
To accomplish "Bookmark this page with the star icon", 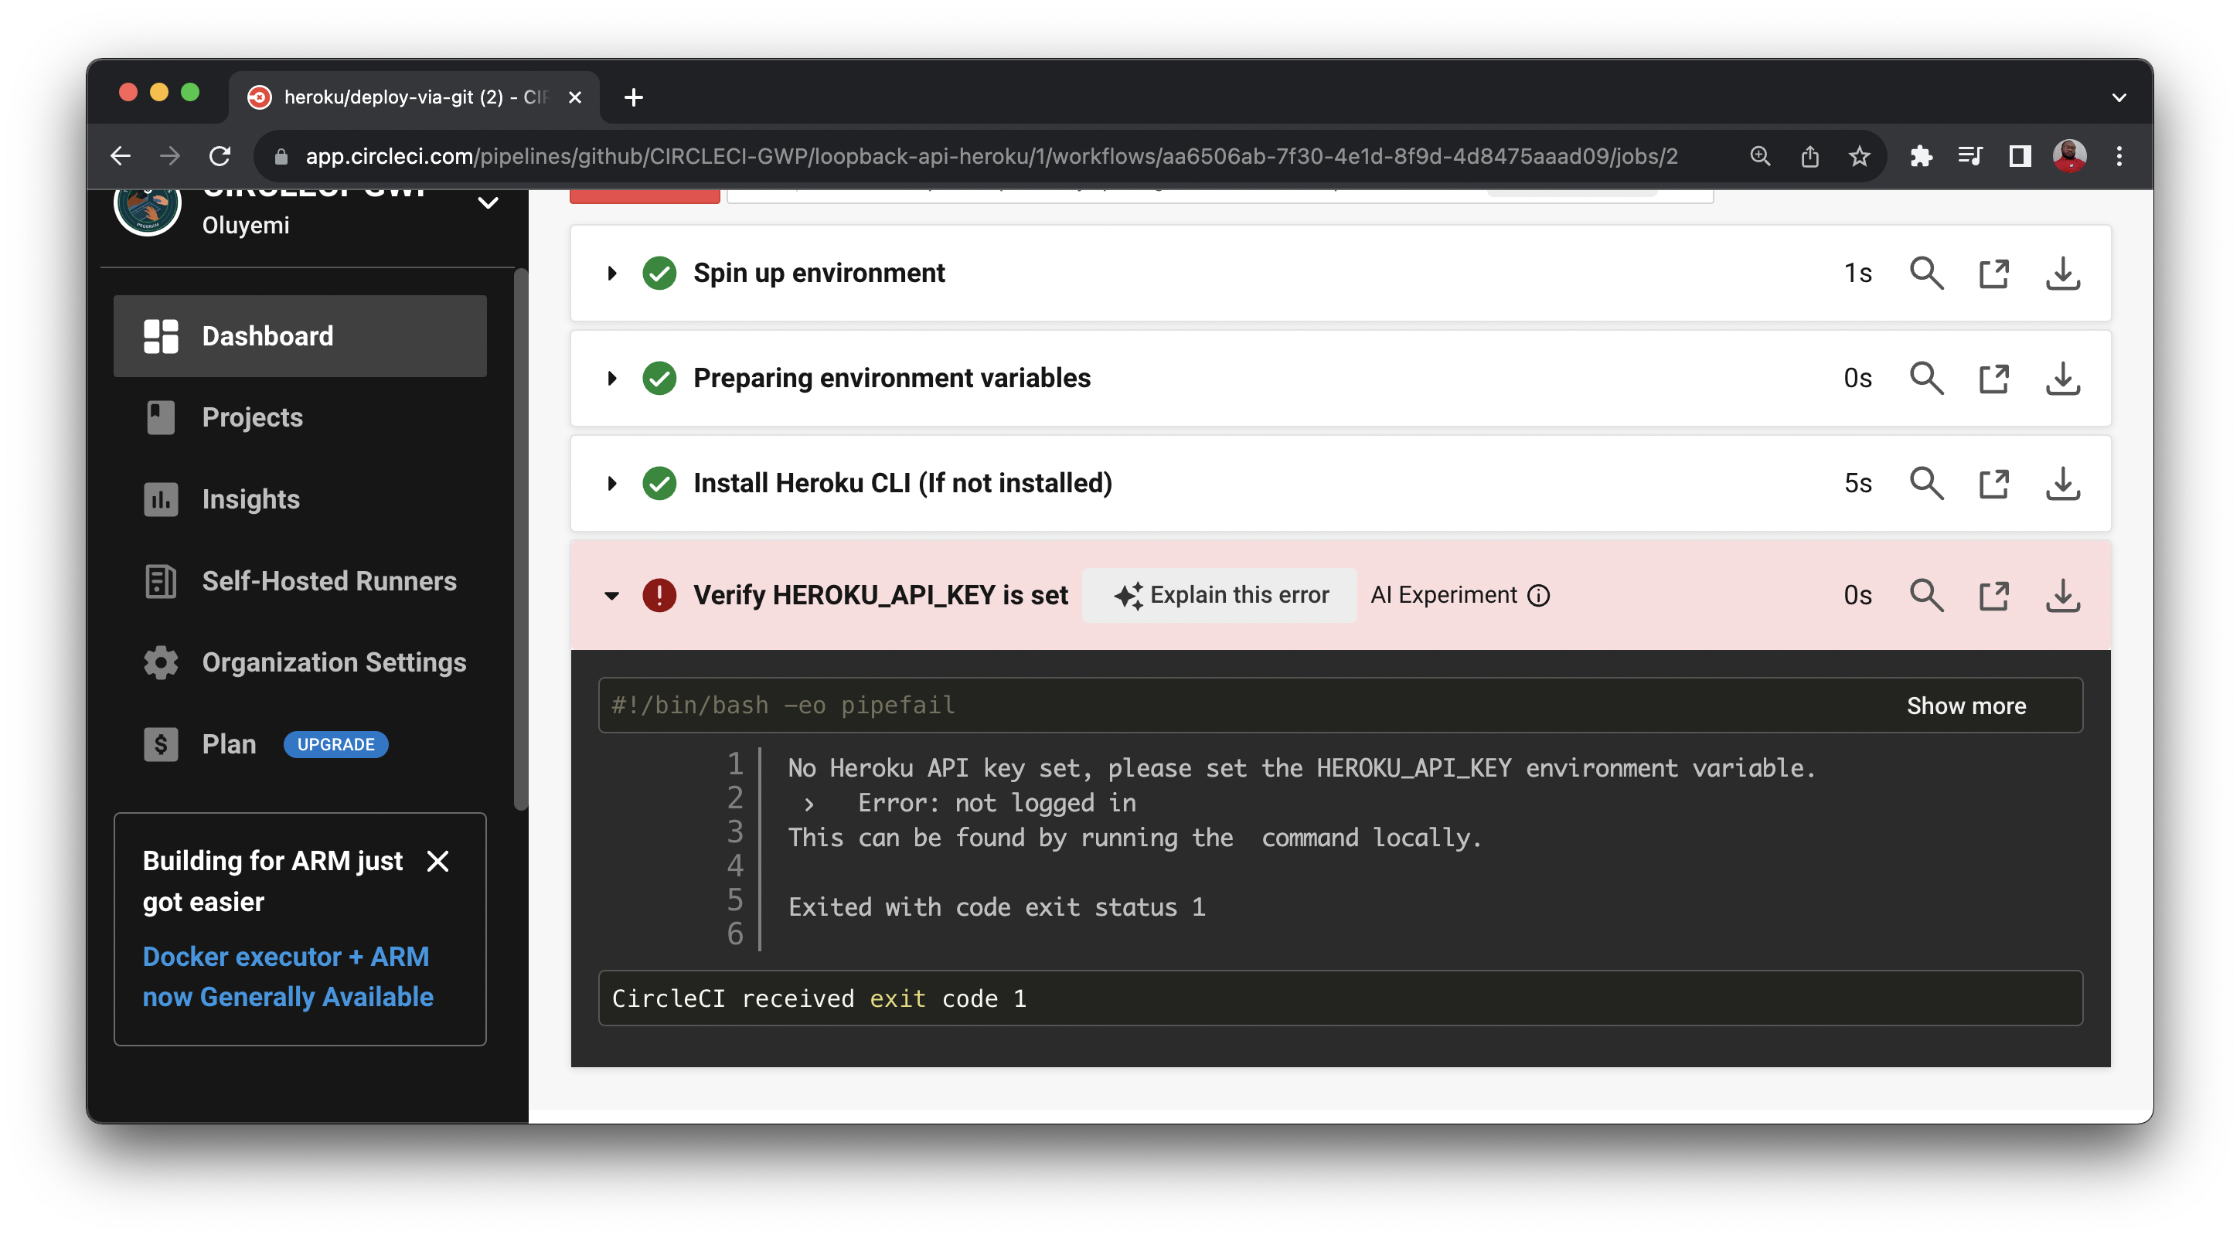I will tap(1859, 156).
